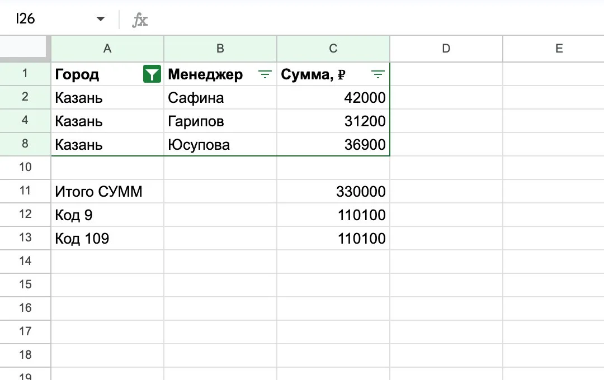Image resolution: width=604 pixels, height=380 pixels.
Task: Select column B header
Action: coord(220,49)
